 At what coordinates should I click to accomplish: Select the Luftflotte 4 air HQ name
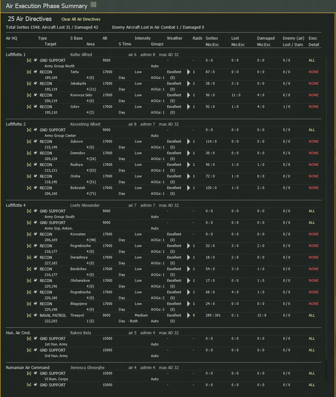coord(16,205)
